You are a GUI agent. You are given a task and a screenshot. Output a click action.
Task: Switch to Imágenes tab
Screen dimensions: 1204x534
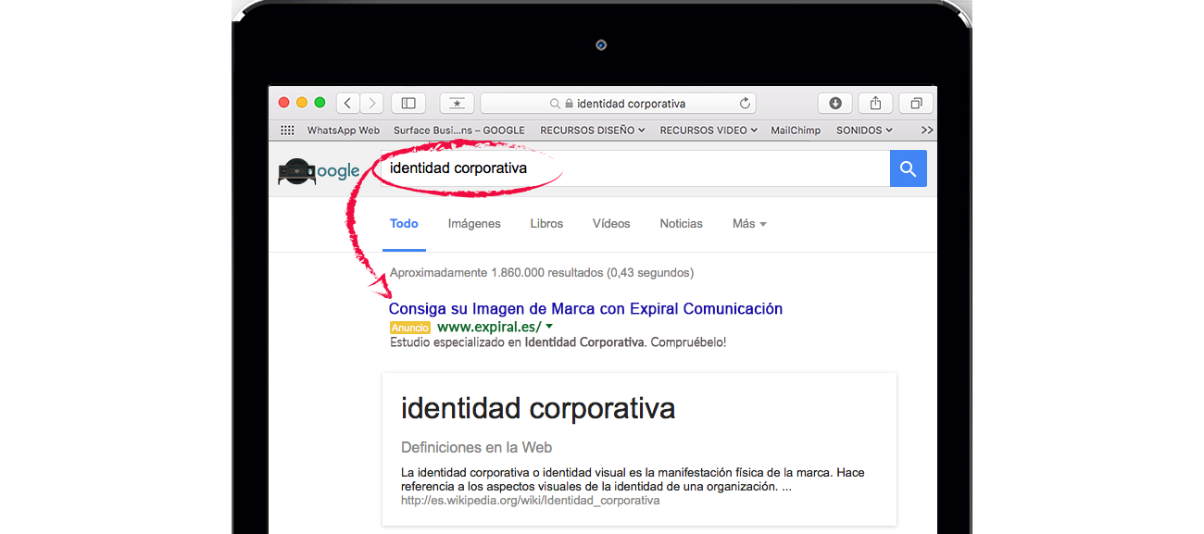474,224
